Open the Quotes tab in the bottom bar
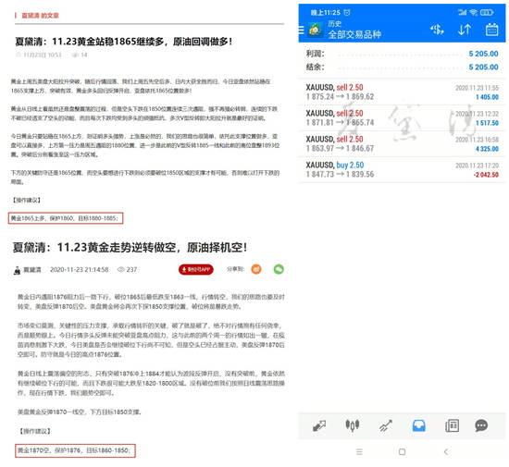The width and height of the screenshot is (509, 467). (319, 425)
